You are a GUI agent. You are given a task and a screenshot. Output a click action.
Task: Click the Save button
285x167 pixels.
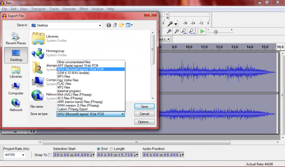[144, 106]
